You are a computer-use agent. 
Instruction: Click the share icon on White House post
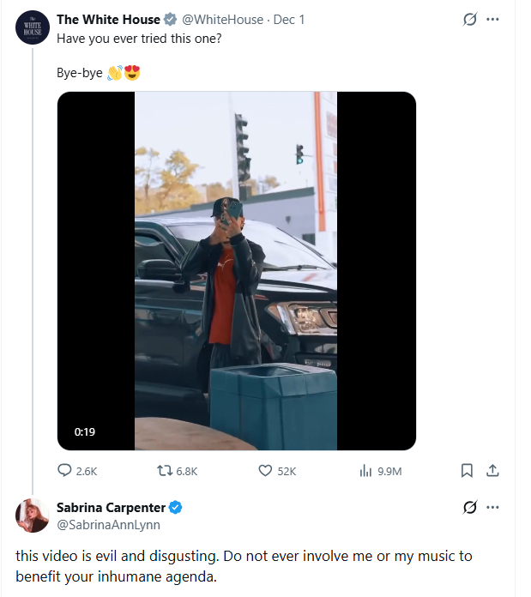pyautogui.click(x=492, y=470)
